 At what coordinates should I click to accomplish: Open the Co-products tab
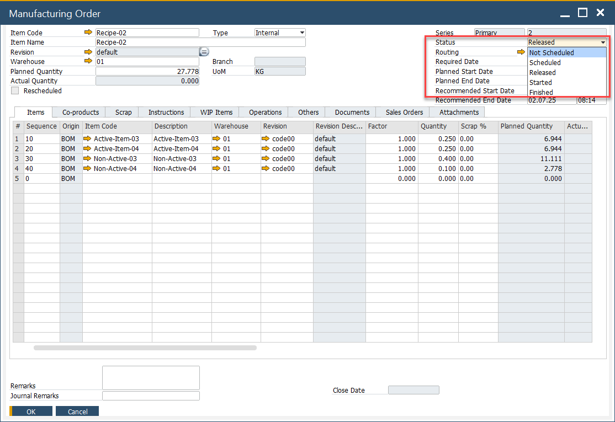(81, 113)
